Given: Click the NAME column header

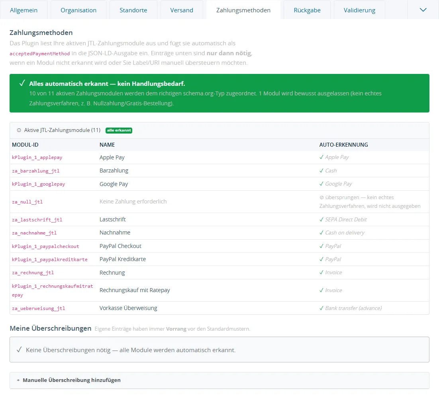Looking at the screenshot, I should point(107,145).
